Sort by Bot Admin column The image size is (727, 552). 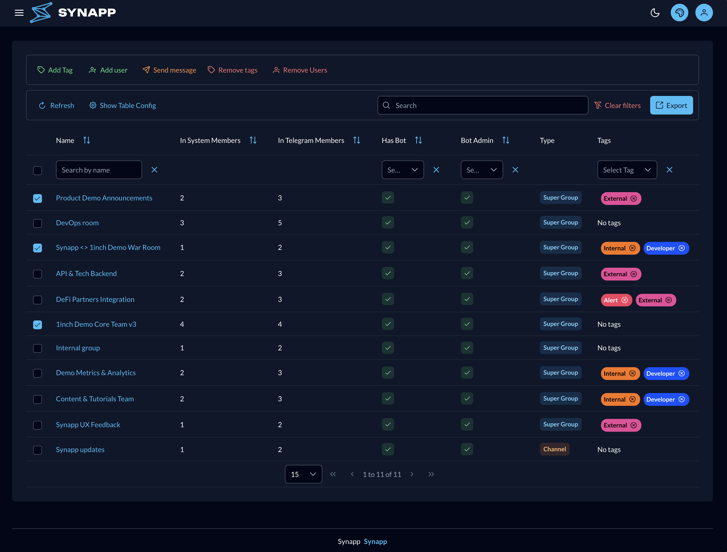coord(506,140)
